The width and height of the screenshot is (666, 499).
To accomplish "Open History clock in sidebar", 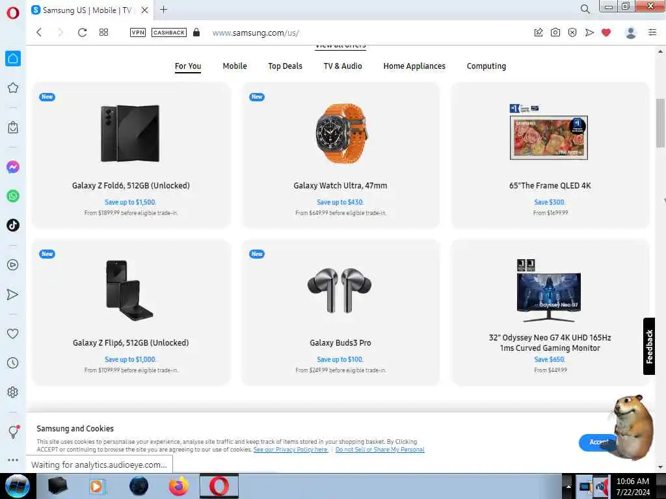I will pos(13,363).
